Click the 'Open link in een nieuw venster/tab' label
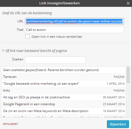The height and width of the screenshot is (129, 132). (x=57, y=37)
